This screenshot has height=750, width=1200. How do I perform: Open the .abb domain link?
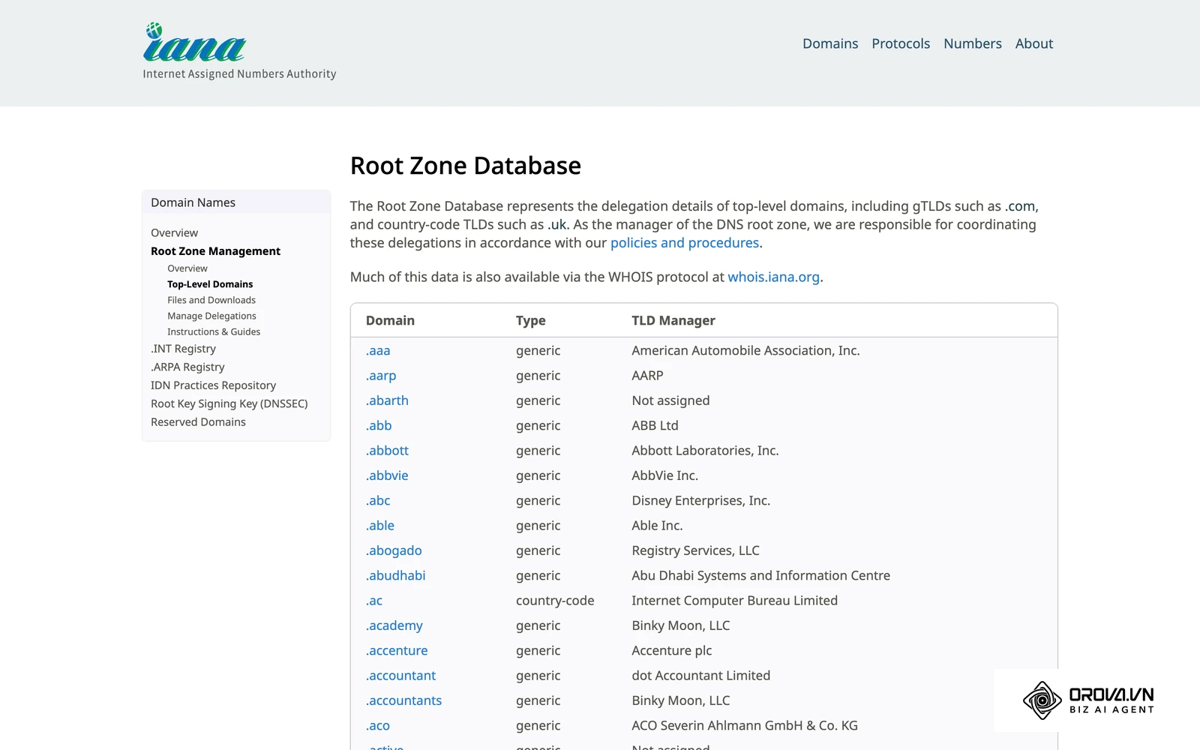[x=379, y=425]
